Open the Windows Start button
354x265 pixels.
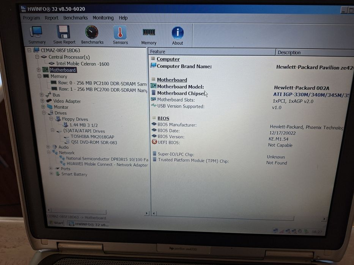click(57, 223)
